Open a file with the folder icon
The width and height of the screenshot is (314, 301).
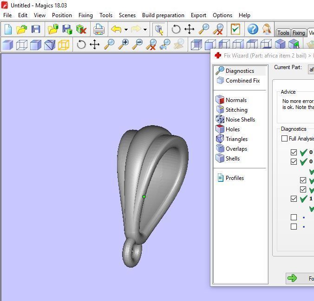(x=21, y=29)
